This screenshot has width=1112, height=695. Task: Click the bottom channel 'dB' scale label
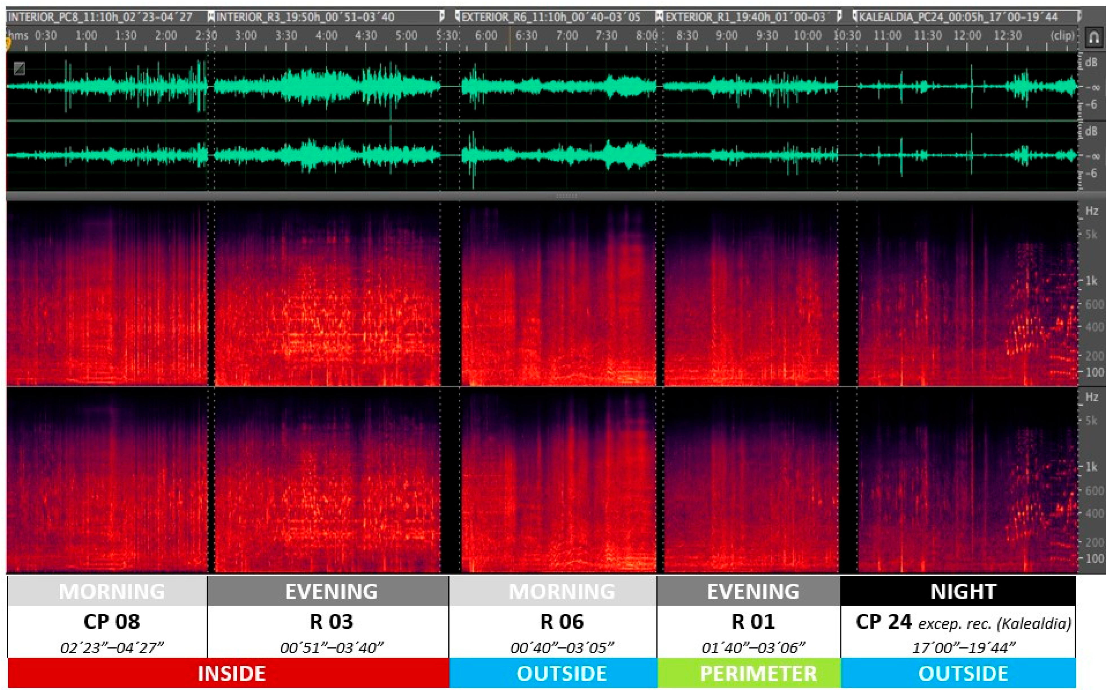point(1091,131)
